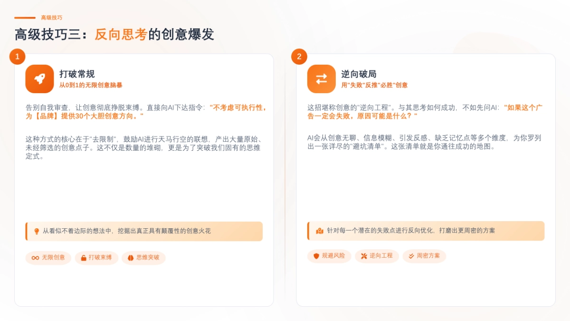Screen dimensions: 570x321
Task: Select the swap arrows icon on 逆向破局 card
Action: click(x=321, y=78)
